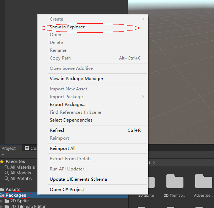Select Reimport entry
The width and height of the screenshot is (214, 208).
[x=93, y=138]
